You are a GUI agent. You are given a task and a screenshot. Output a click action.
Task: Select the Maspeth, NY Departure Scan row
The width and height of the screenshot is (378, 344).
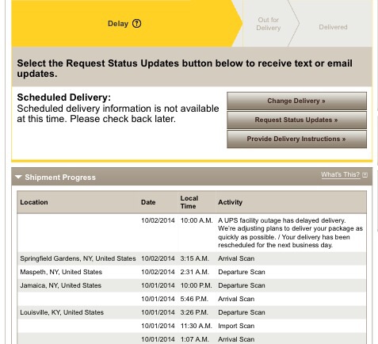point(192,272)
